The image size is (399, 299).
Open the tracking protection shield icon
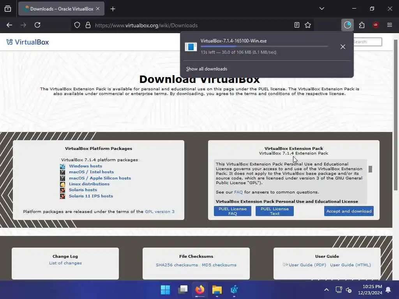pyautogui.click(x=77, y=25)
